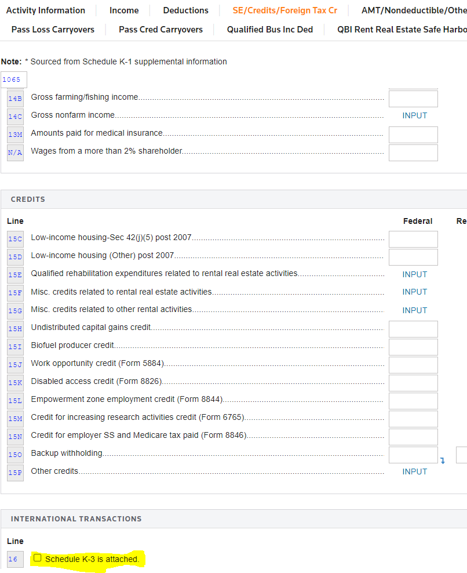Click line code 15G button

pos(15,311)
